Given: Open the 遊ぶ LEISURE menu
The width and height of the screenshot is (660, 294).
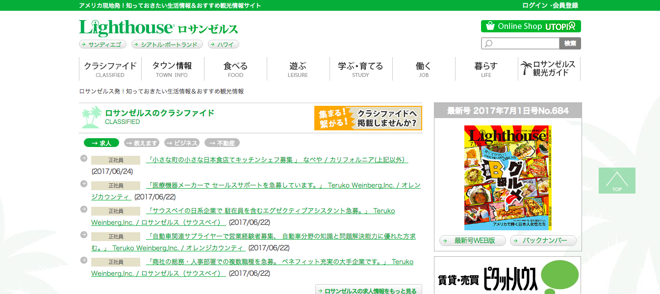Looking at the screenshot, I should click(298, 69).
